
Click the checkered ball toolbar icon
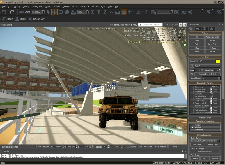219,12
